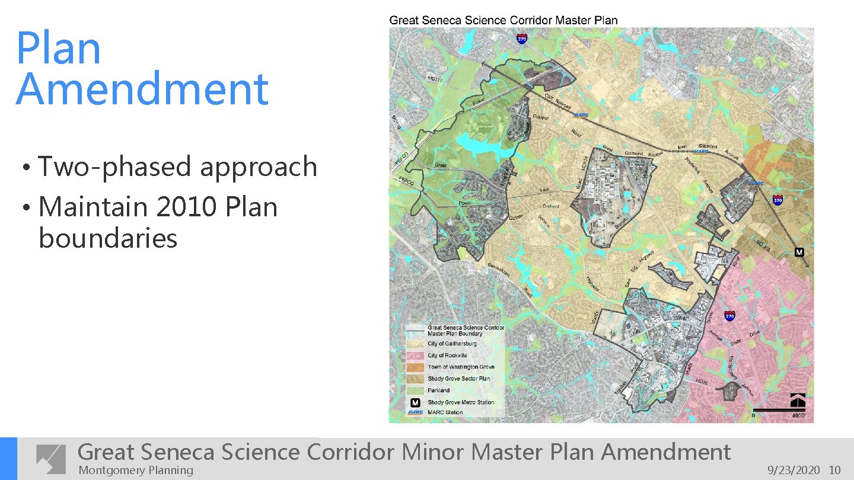Select the Metro 'M' marker on the map
Screen dimensions: 854x480
point(799,252)
